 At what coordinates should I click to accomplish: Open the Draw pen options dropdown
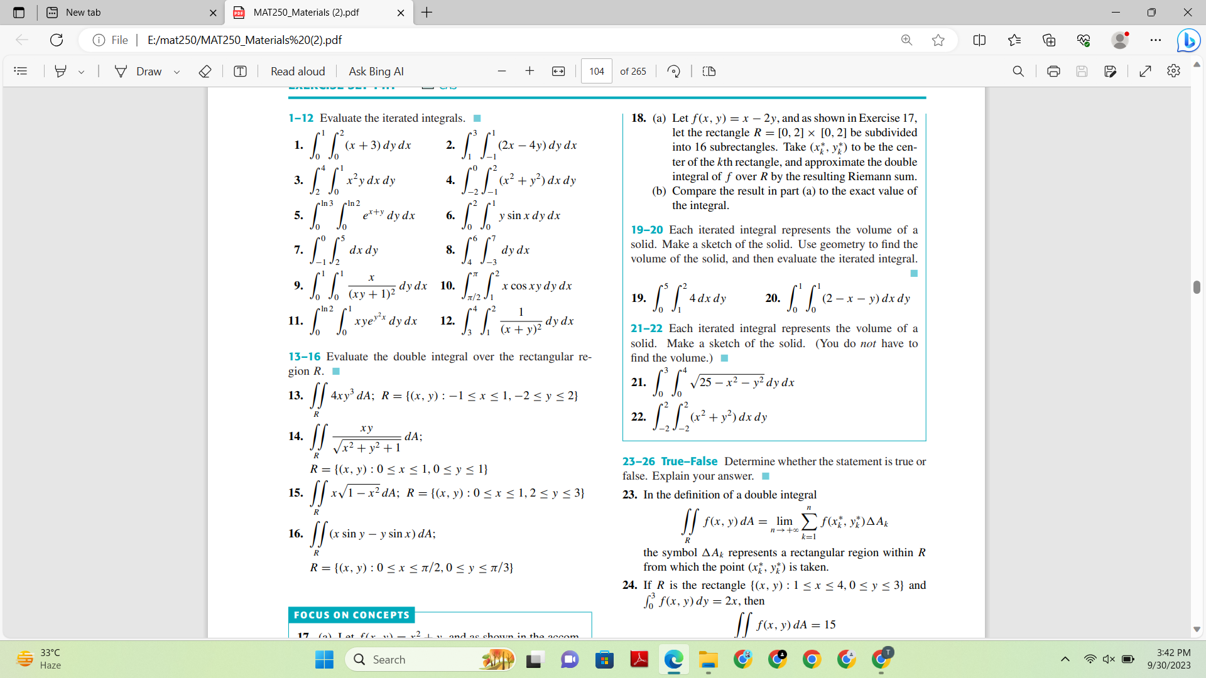click(x=177, y=71)
